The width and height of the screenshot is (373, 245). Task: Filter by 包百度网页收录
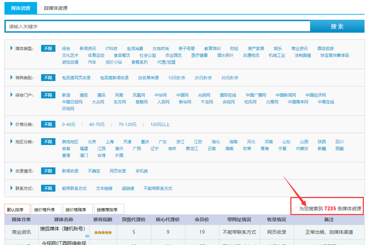pyautogui.click(x=76, y=78)
